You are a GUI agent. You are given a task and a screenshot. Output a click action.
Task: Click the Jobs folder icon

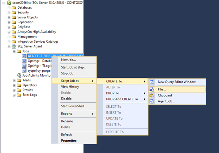tap(19, 51)
